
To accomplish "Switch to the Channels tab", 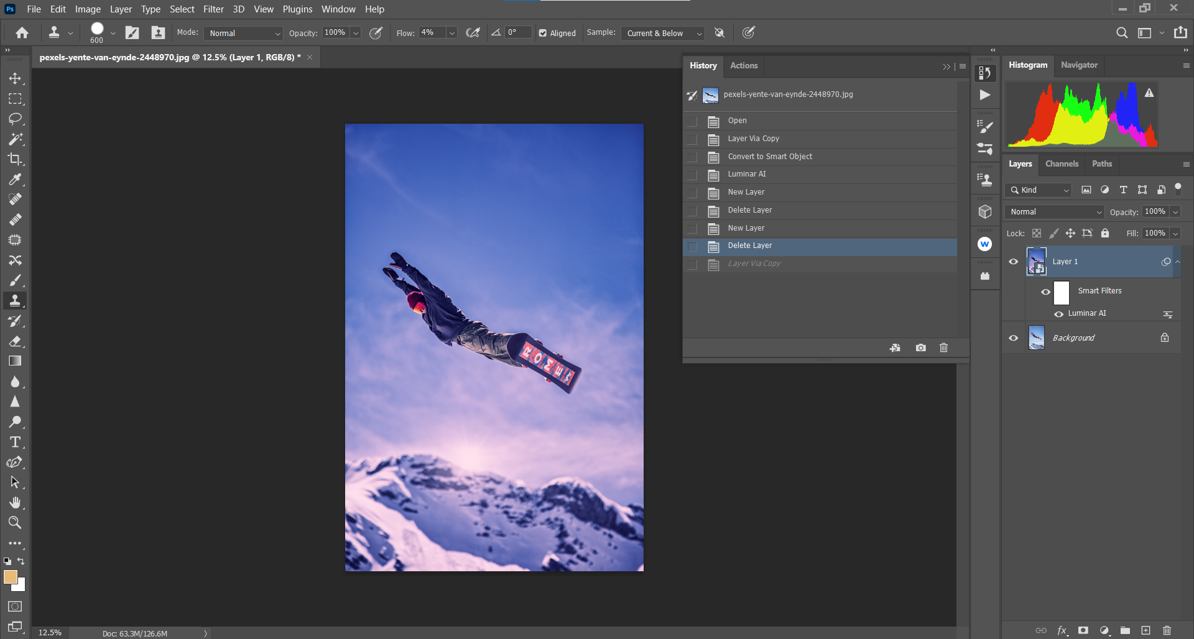I will point(1062,163).
